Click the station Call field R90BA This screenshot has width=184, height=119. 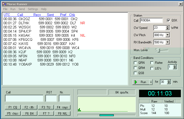pos(151,20)
